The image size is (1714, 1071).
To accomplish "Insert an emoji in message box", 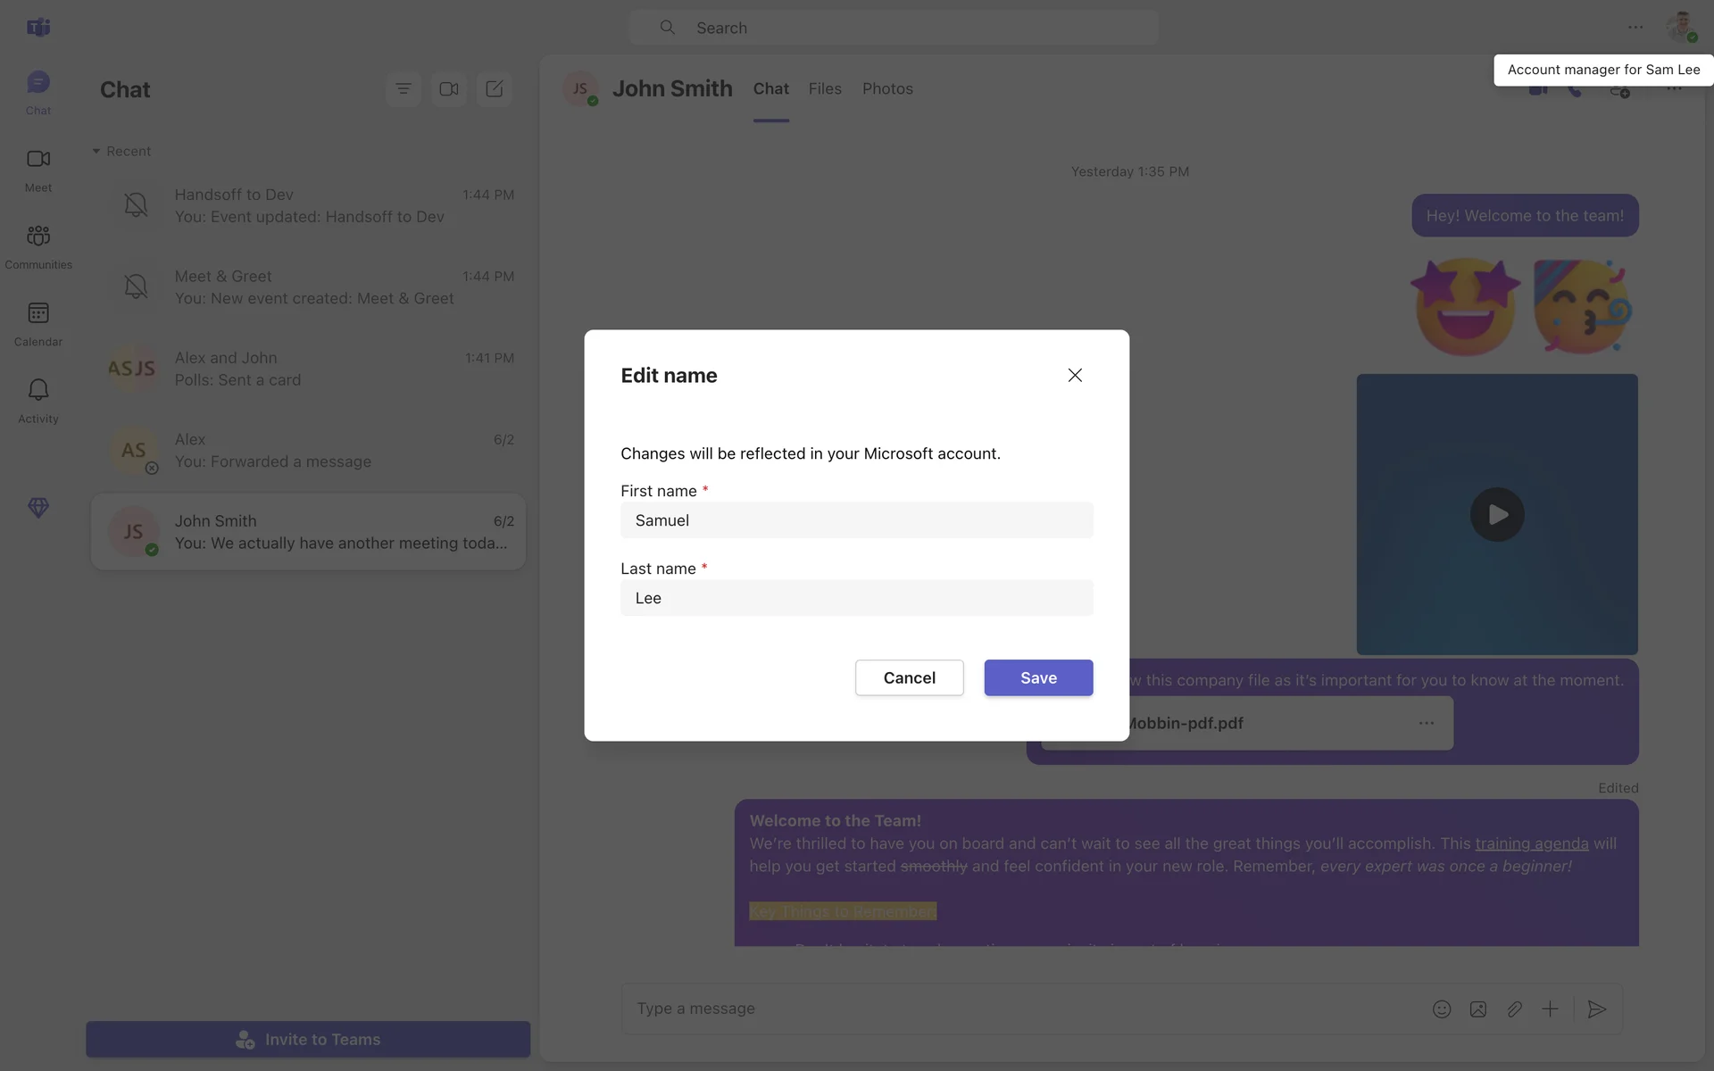I will (x=1441, y=1009).
